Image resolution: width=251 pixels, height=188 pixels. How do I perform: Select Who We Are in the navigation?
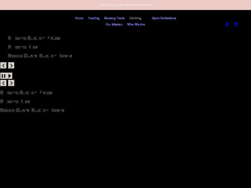(136, 24)
